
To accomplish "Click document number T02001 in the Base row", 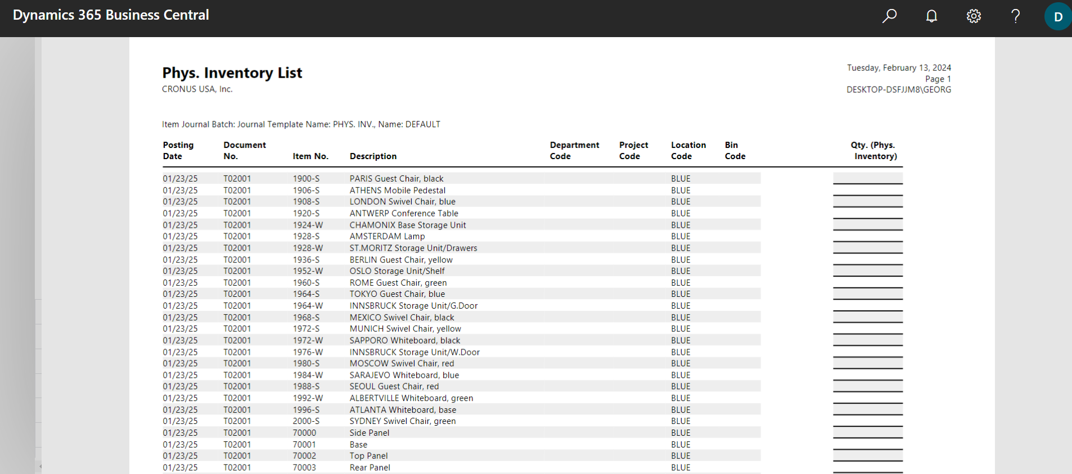I will (x=237, y=445).
